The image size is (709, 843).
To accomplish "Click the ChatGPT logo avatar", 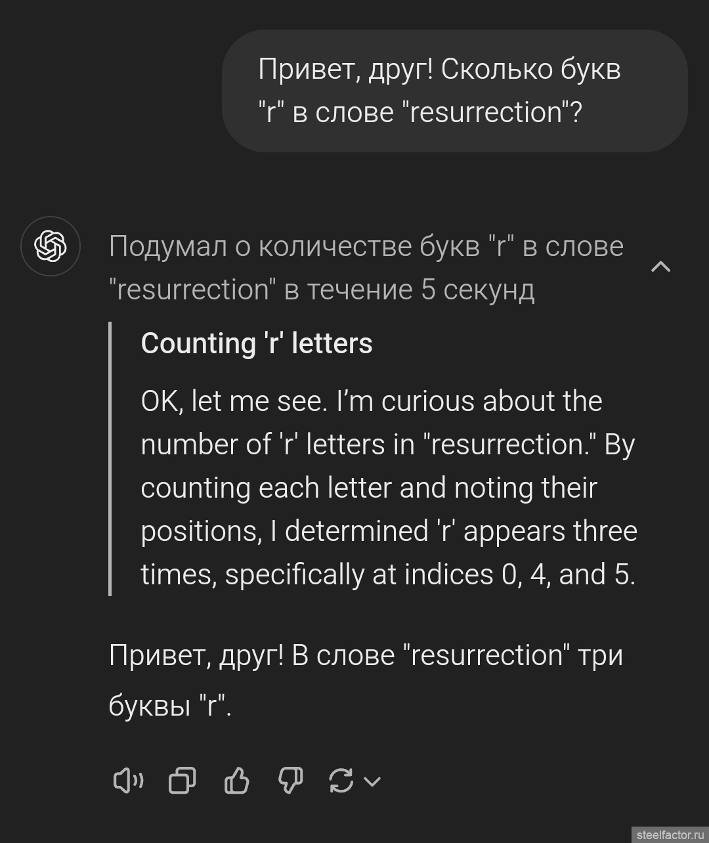I will [x=51, y=246].
